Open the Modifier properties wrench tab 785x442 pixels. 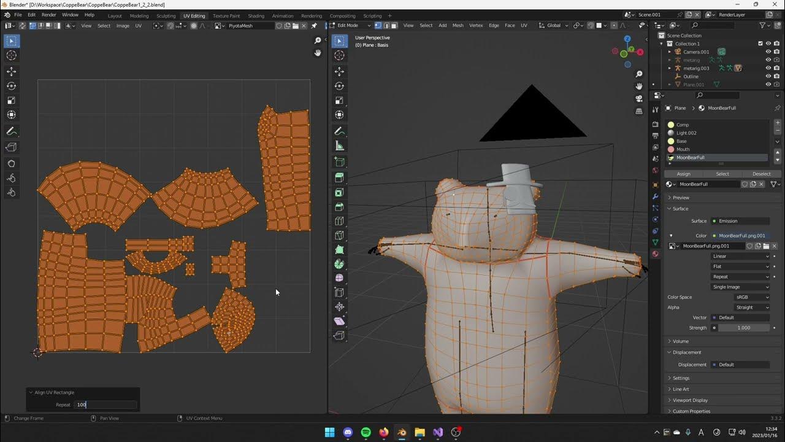[x=655, y=196]
